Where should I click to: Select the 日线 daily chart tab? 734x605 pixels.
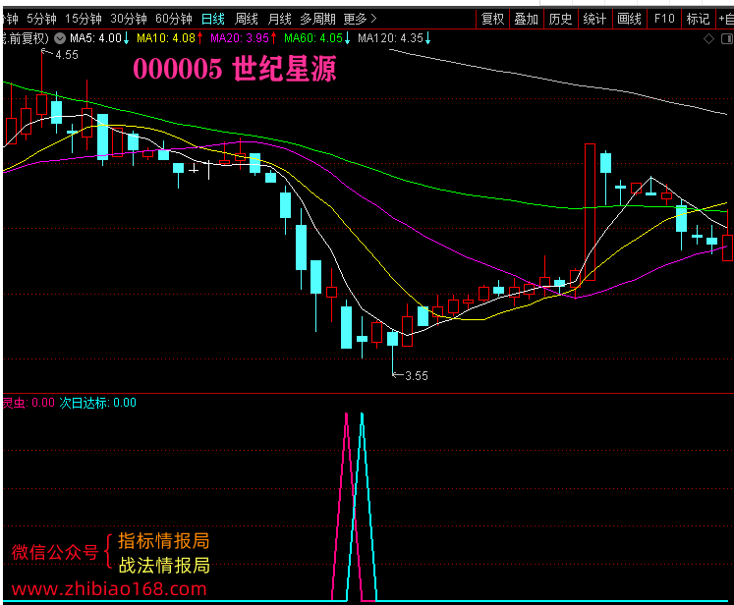pyautogui.click(x=213, y=19)
